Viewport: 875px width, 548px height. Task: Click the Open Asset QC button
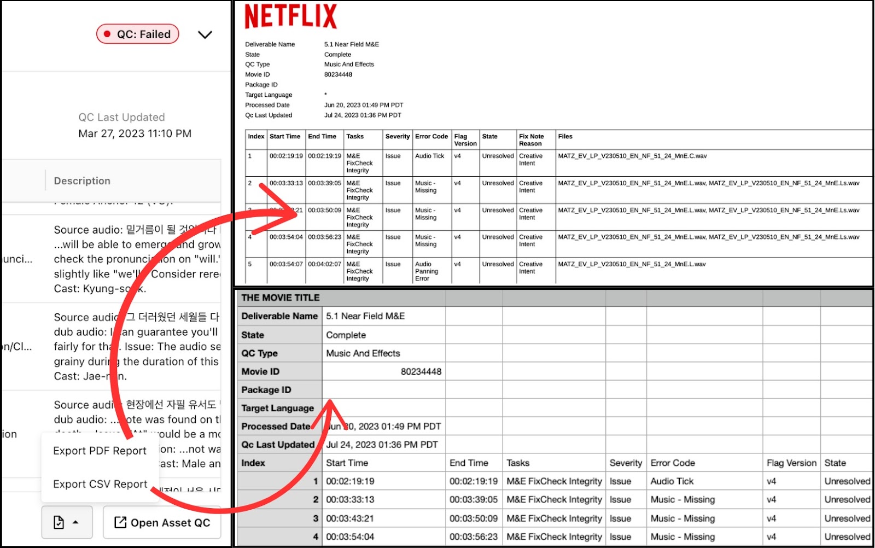tap(162, 522)
